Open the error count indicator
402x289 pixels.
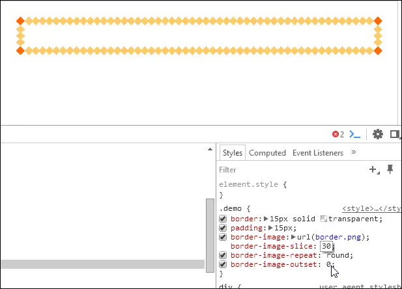coord(338,134)
